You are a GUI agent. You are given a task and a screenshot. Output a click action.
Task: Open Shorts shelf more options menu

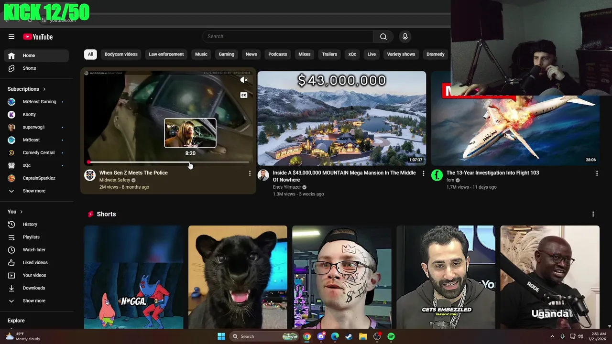click(x=593, y=214)
